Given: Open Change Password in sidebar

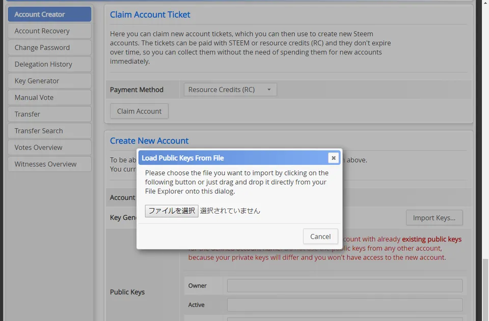Looking at the screenshot, I should (x=49, y=48).
